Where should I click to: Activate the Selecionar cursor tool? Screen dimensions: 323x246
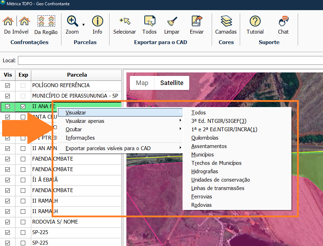pos(124,22)
